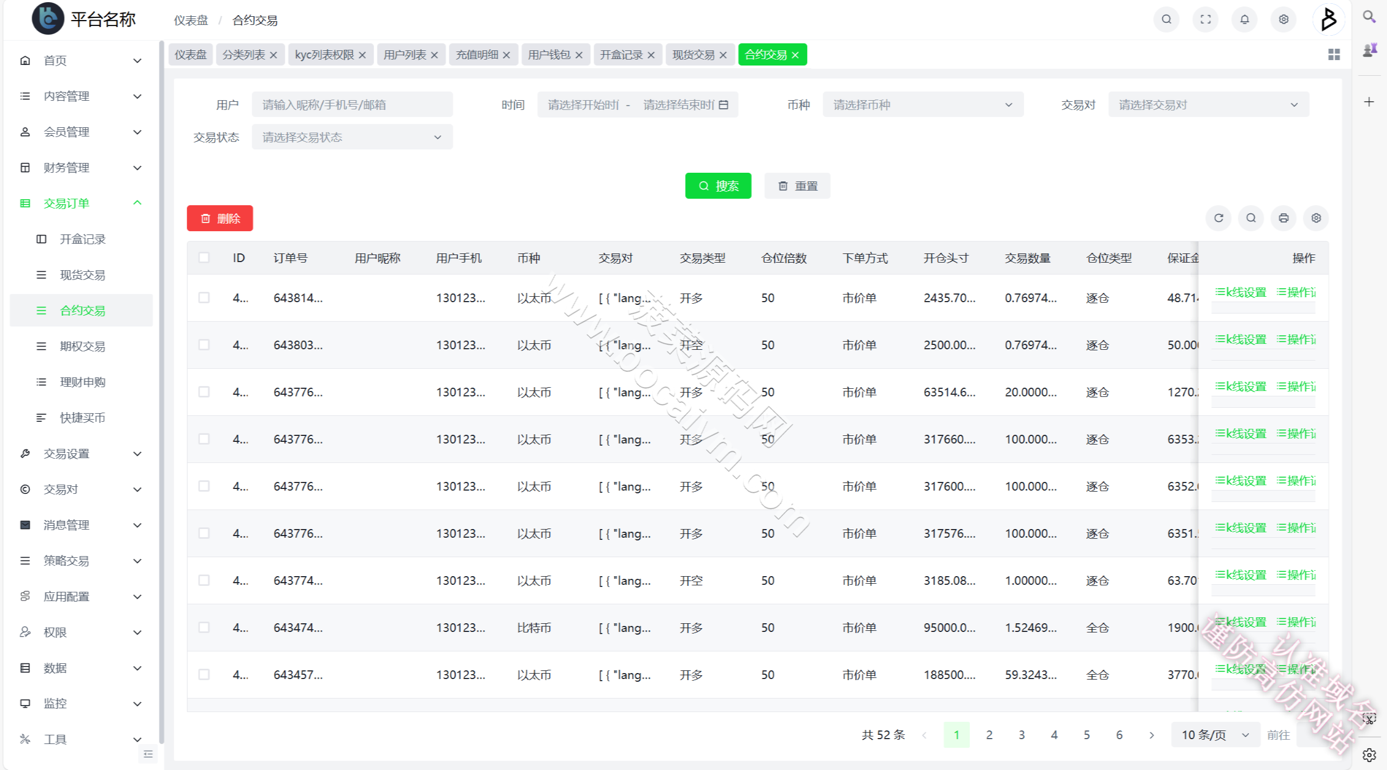The image size is (1387, 770).
Task: Check the row for order 643803
Action: (204, 345)
